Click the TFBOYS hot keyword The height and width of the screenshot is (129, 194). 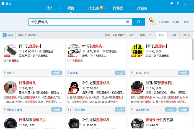tap(176, 22)
